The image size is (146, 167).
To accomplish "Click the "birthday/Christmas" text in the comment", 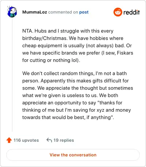I will click(45, 38).
